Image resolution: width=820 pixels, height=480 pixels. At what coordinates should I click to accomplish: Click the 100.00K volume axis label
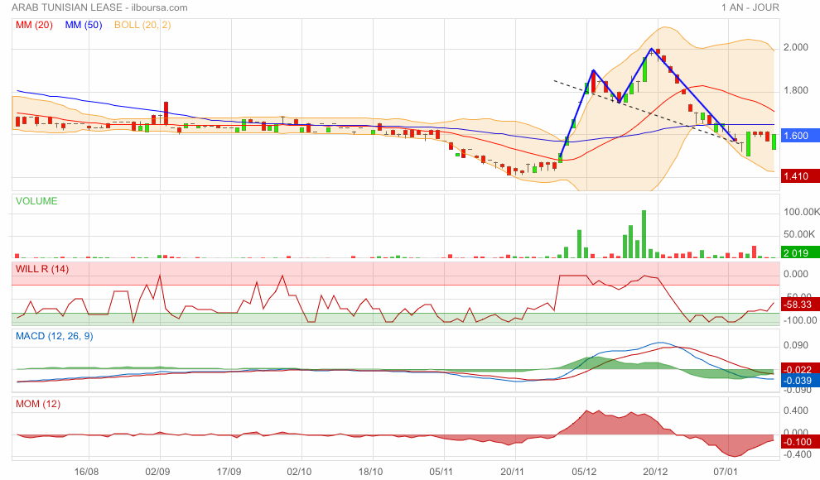point(801,212)
